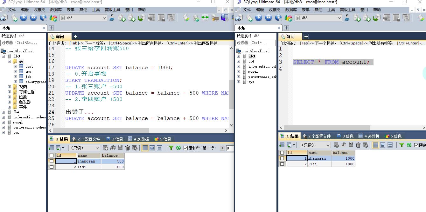The image size is (426, 212).
Task: Check the lisi row checkbox in left result grid
Action: [x=52, y=167]
